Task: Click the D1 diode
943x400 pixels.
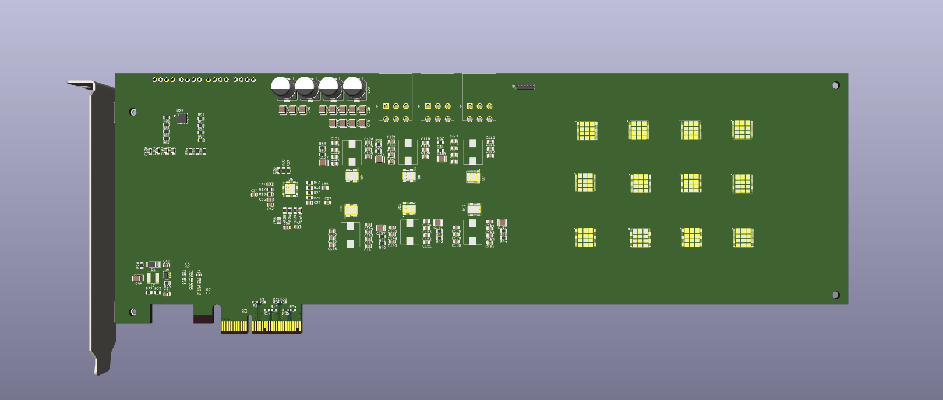Action: tap(154, 265)
